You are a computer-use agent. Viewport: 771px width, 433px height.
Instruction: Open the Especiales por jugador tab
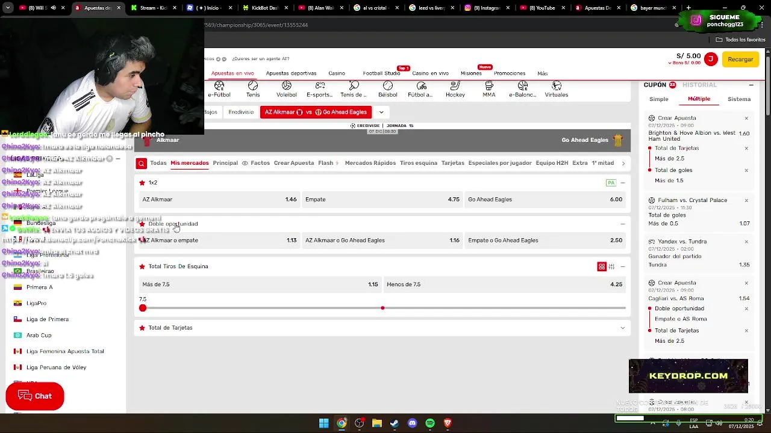[x=500, y=163]
